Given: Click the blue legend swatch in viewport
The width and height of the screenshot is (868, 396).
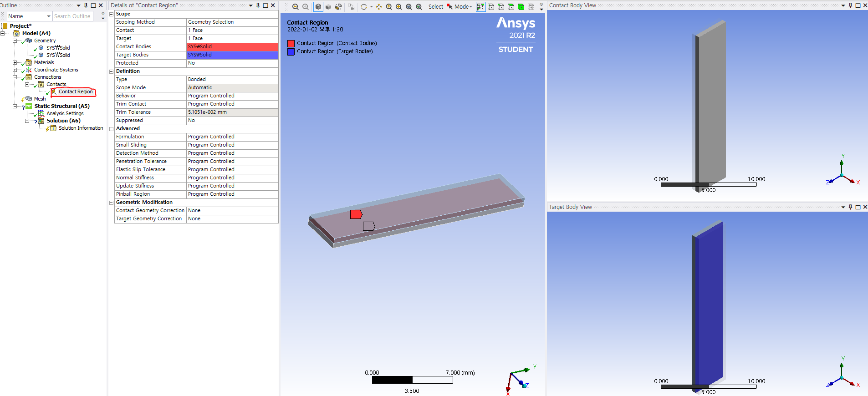Looking at the screenshot, I should coord(291,52).
